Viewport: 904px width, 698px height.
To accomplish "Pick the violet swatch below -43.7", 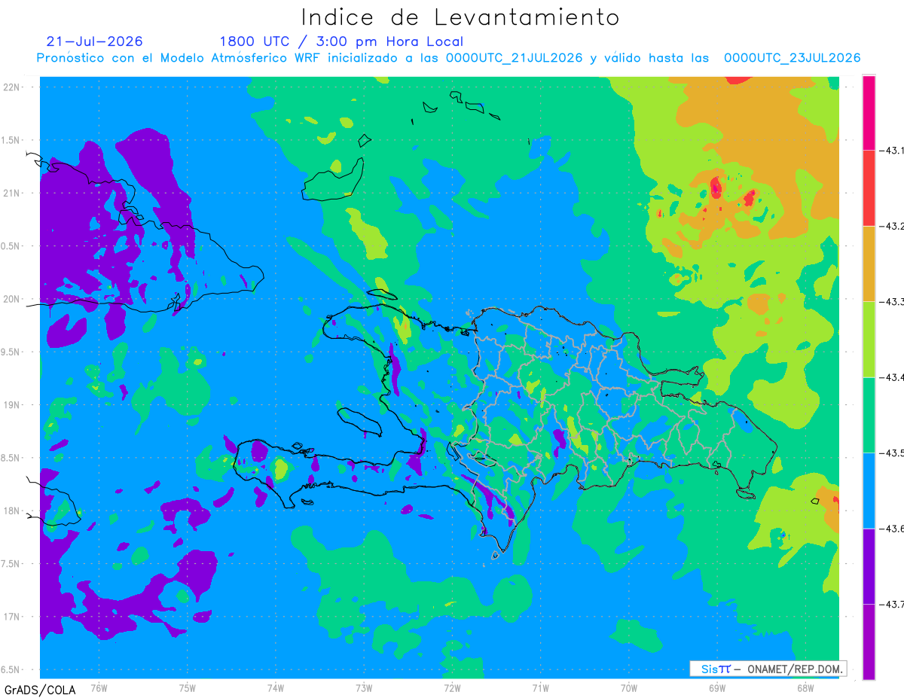I will coord(869,642).
